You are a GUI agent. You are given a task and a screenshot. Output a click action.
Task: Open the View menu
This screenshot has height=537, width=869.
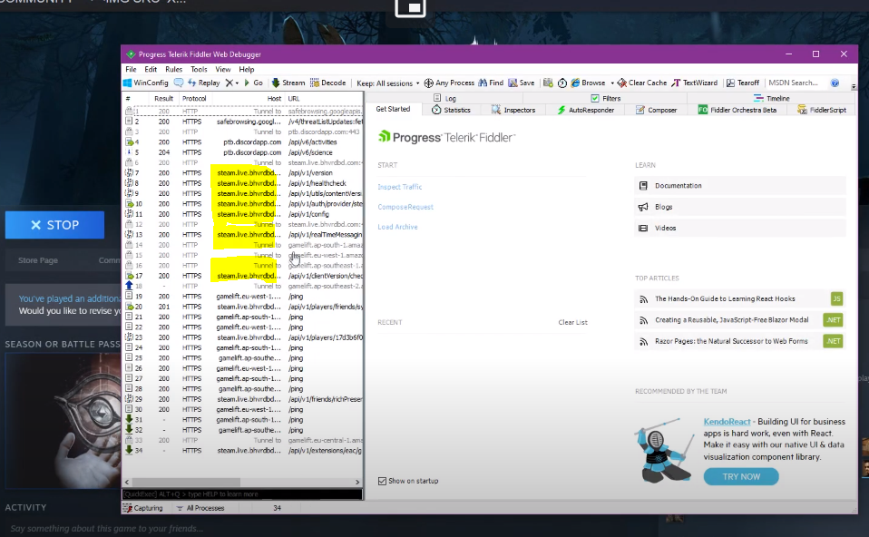click(x=223, y=69)
